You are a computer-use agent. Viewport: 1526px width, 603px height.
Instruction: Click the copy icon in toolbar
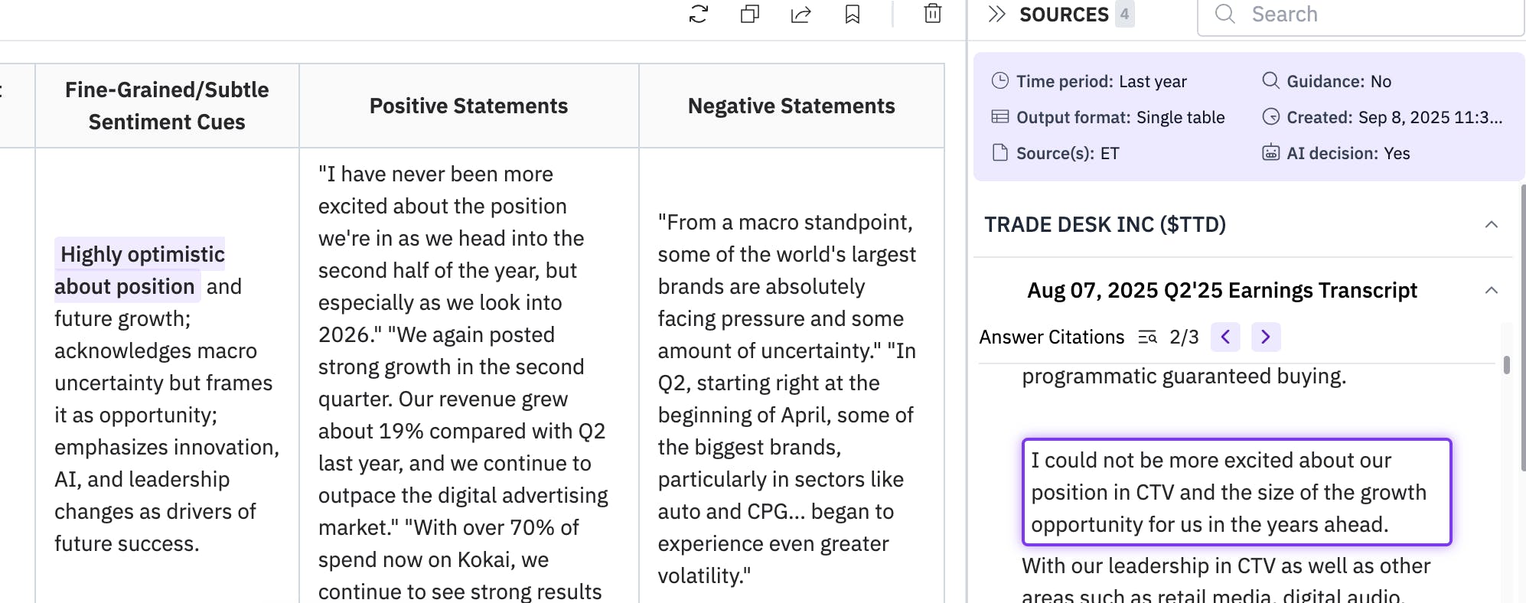tap(750, 14)
